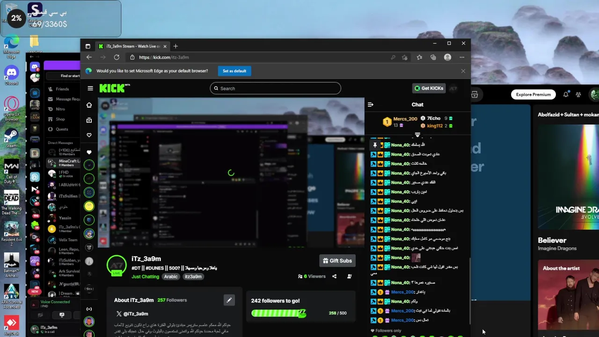Open Following heart outline icon in Kick sidebar
The height and width of the screenshot is (337, 599).
(x=89, y=135)
